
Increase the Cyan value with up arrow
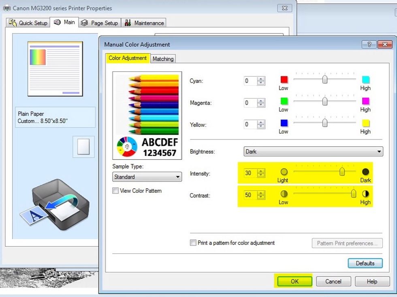pos(261,79)
